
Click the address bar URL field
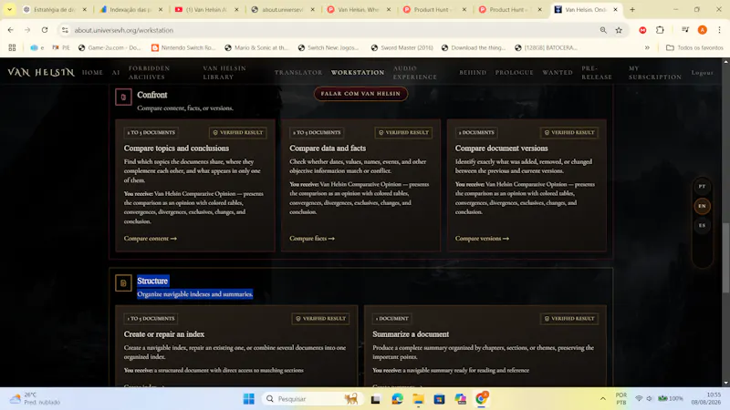[x=326, y=30]
